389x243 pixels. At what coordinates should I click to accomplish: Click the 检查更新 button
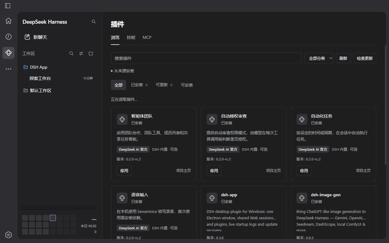365,58
